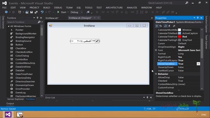This screenshot has height=118, width=210.
Task: Open the Solution Explorer side tab
Action: pos(206,24)
